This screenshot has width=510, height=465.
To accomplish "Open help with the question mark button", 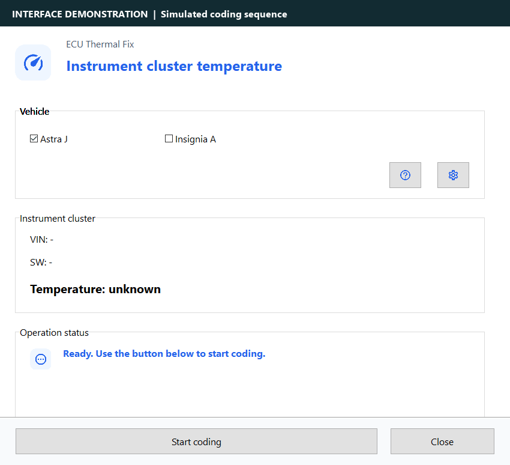I will tap(405, 175).
